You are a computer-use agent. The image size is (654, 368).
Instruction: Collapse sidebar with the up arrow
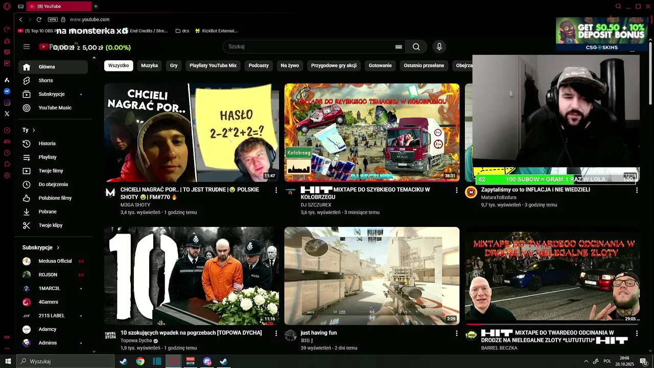(x=94, y=58)
